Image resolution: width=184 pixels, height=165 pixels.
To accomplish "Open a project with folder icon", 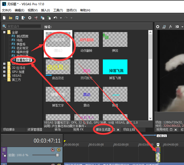I will click(x=11, y=18).
